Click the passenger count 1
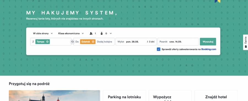Screen dimensions: 248x101 pyautogui.click(x=95, y=33)
